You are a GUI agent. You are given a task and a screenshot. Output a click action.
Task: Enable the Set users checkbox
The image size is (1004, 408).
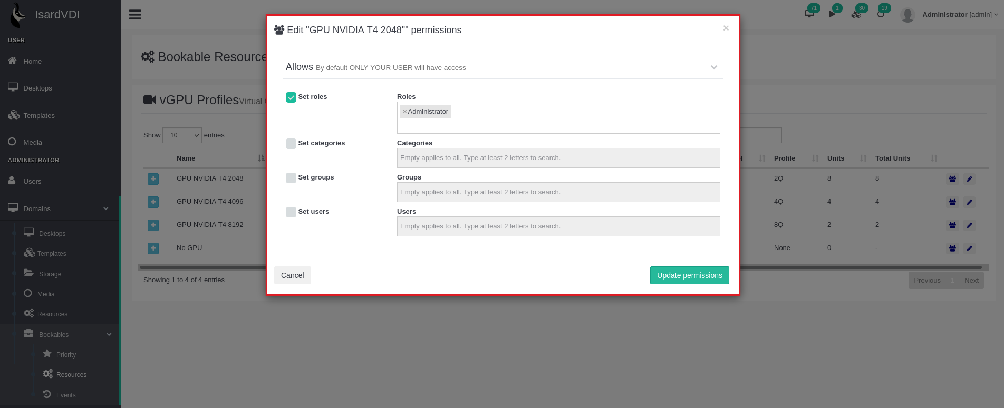pyautogui.click(x=291, y=212)
